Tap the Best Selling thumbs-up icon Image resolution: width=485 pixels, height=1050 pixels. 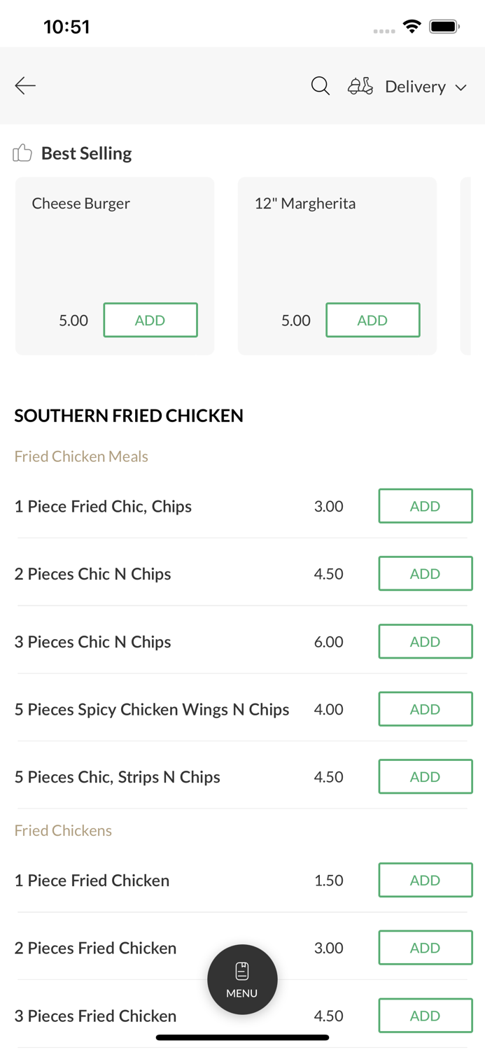pyautogui.click(x=22, y=153)
